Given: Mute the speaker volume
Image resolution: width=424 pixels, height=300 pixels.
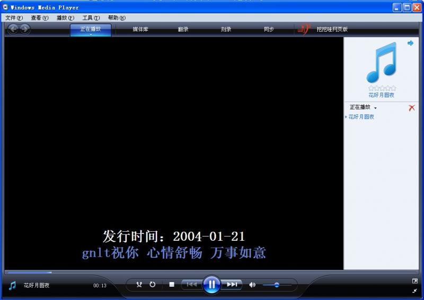Looking at the screenshot, I should pyautogui.click(x=252, y=285).
